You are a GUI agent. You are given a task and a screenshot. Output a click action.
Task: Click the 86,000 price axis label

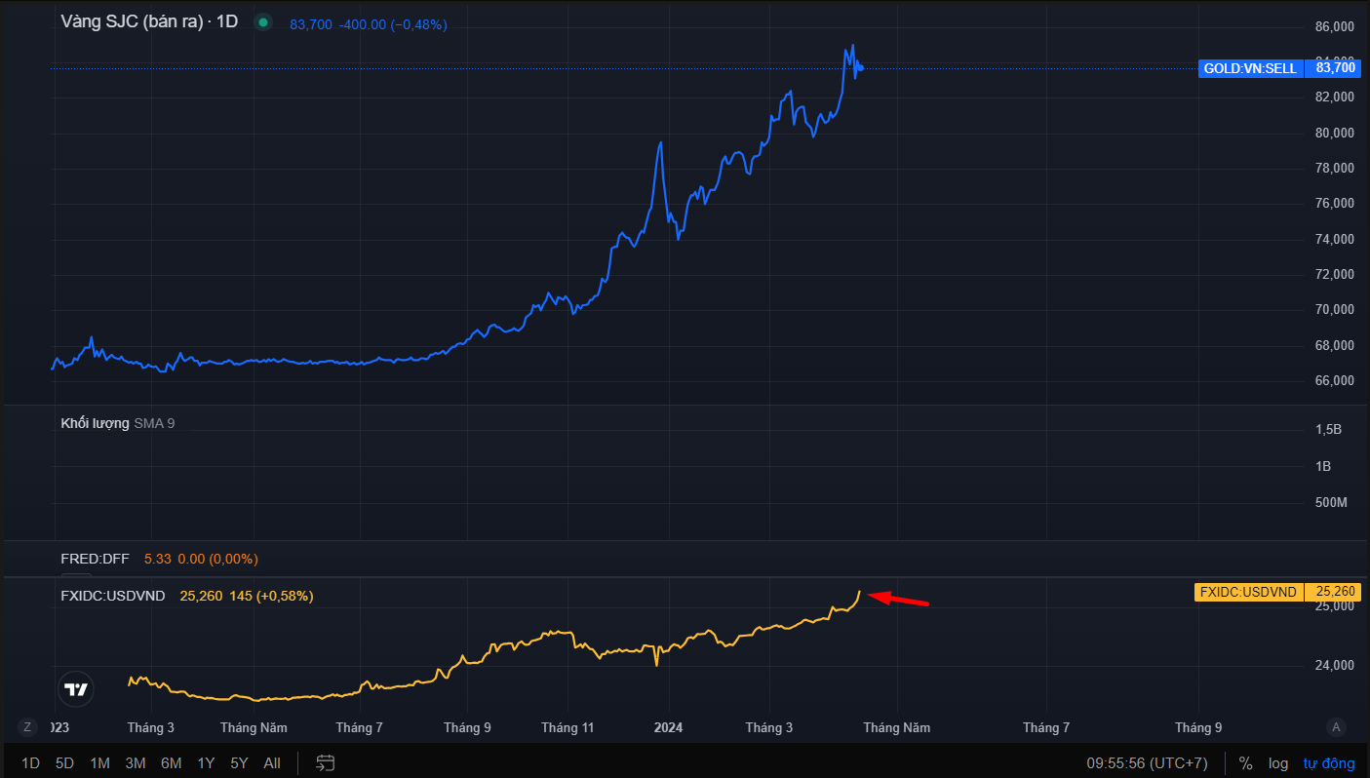tap(1335, 26)
